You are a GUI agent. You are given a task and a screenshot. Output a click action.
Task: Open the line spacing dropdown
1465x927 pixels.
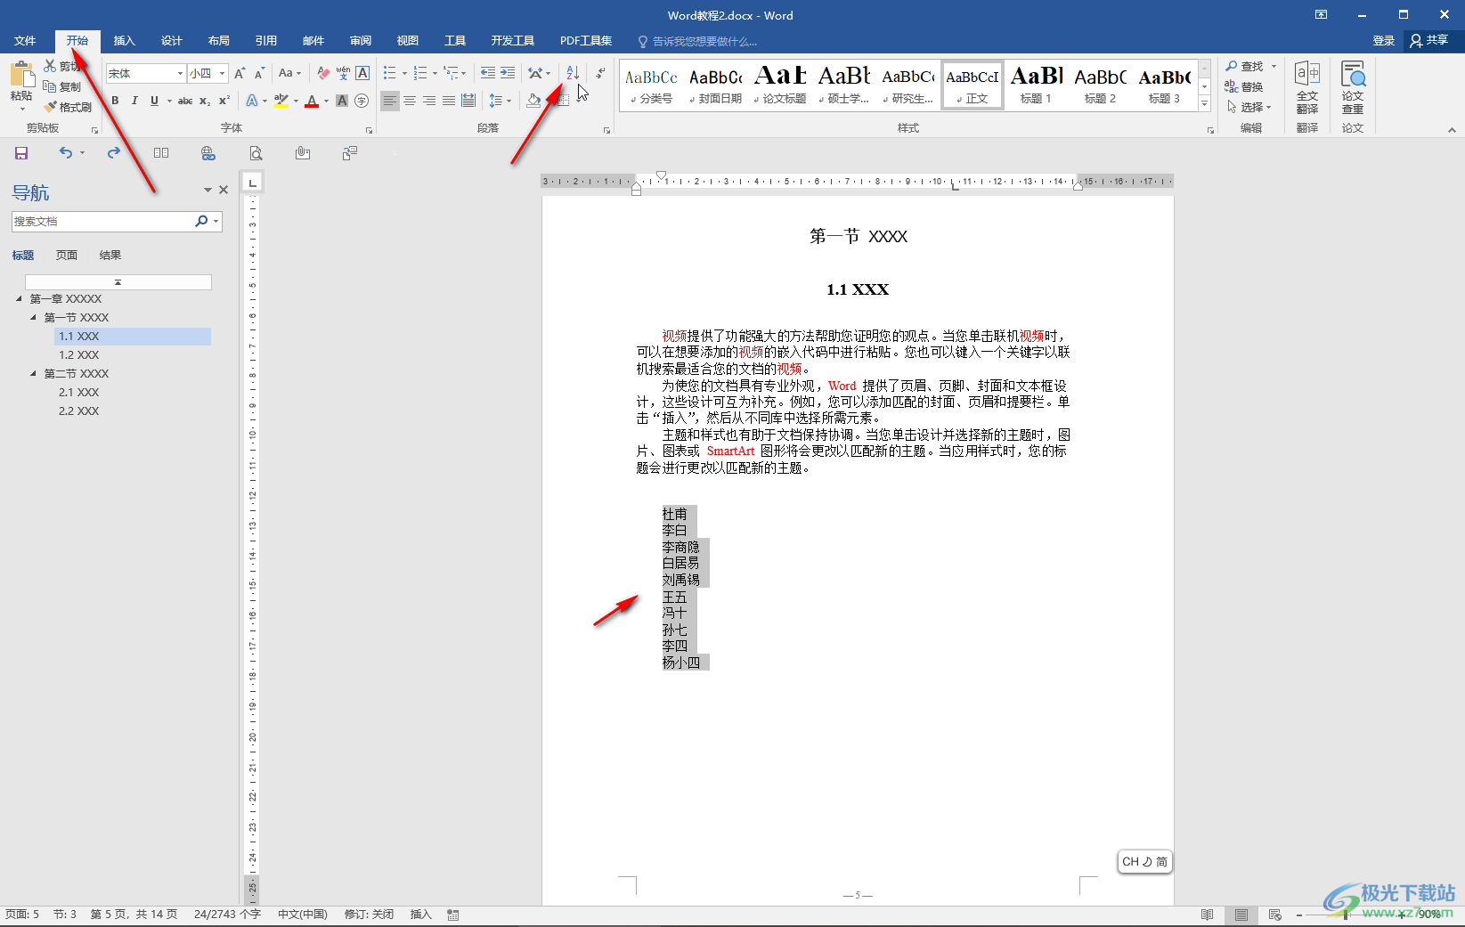click(x=501, y=101)
